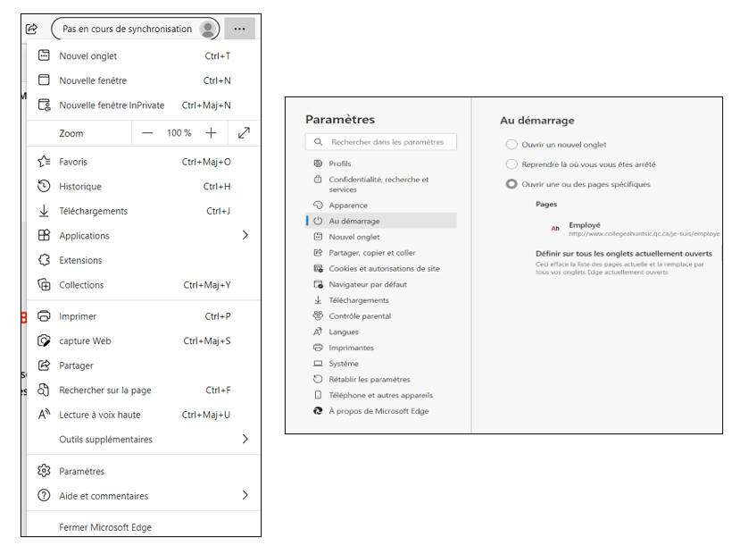This screenshot has width=740, height=546.
Task: Click the Paramètres gear icon
Action: click(44, 471)
